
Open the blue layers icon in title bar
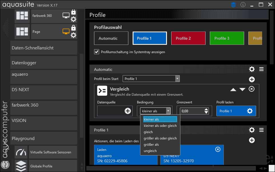coord(234,5)
